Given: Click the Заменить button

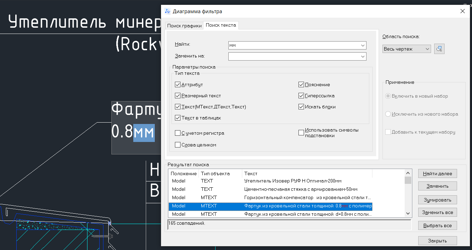Looking at the screenshot, I should [437, 186].
